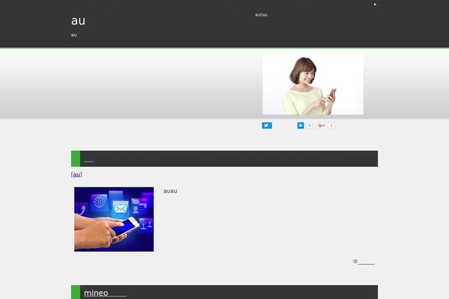Click the 'auau' article excerpt text

pos(170,191)
